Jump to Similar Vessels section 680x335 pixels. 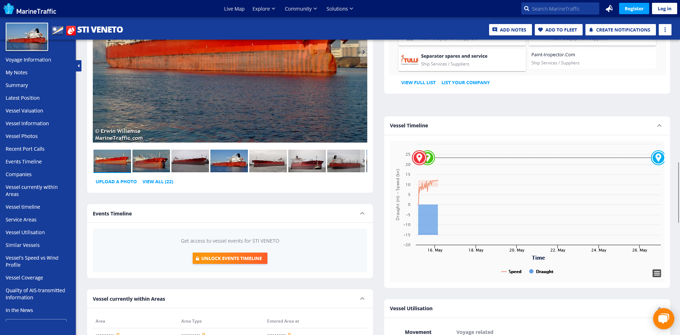[x=23, y=245]
